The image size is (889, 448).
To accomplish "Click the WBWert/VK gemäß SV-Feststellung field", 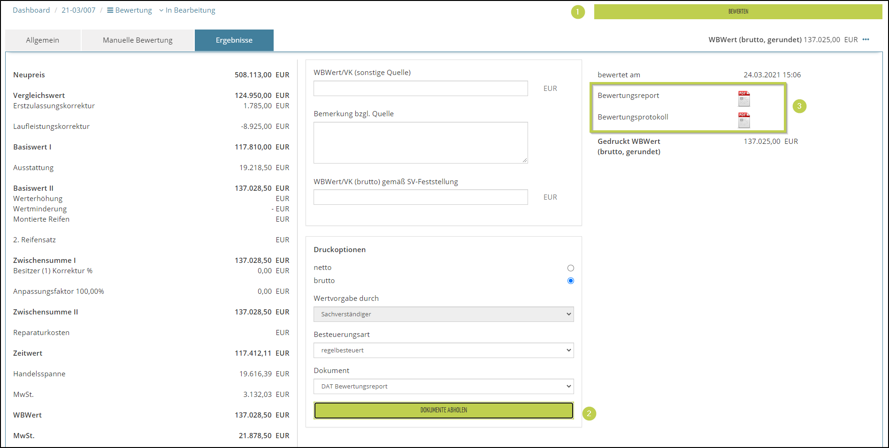I will 420,197.
